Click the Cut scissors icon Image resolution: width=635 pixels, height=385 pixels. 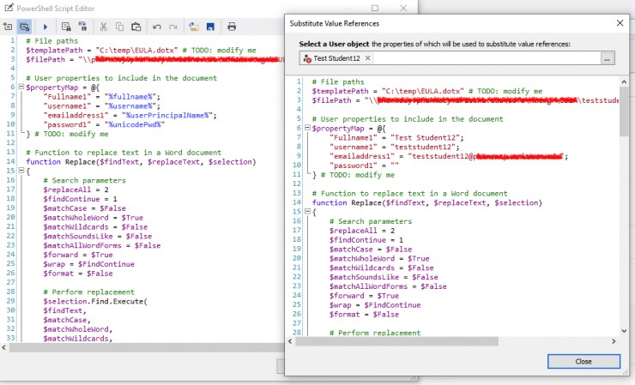104,27
